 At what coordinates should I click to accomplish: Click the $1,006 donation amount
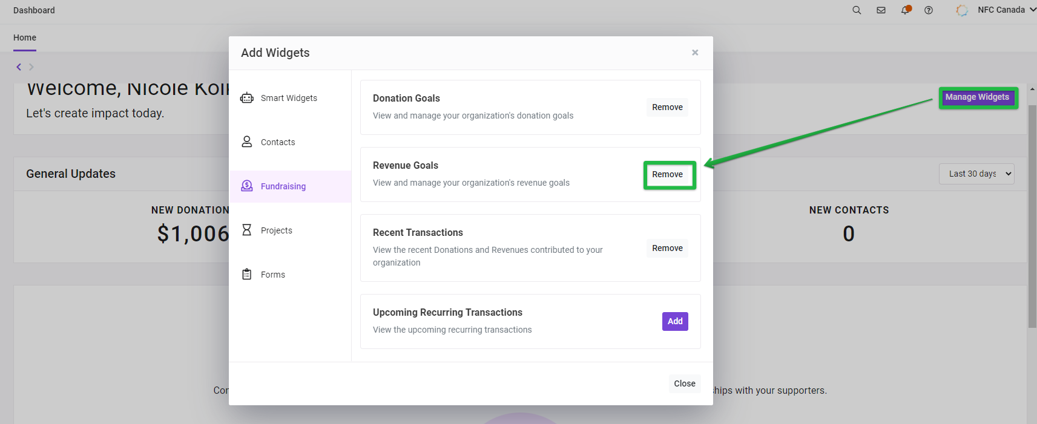pyautogui.click(x=193, y=233)
